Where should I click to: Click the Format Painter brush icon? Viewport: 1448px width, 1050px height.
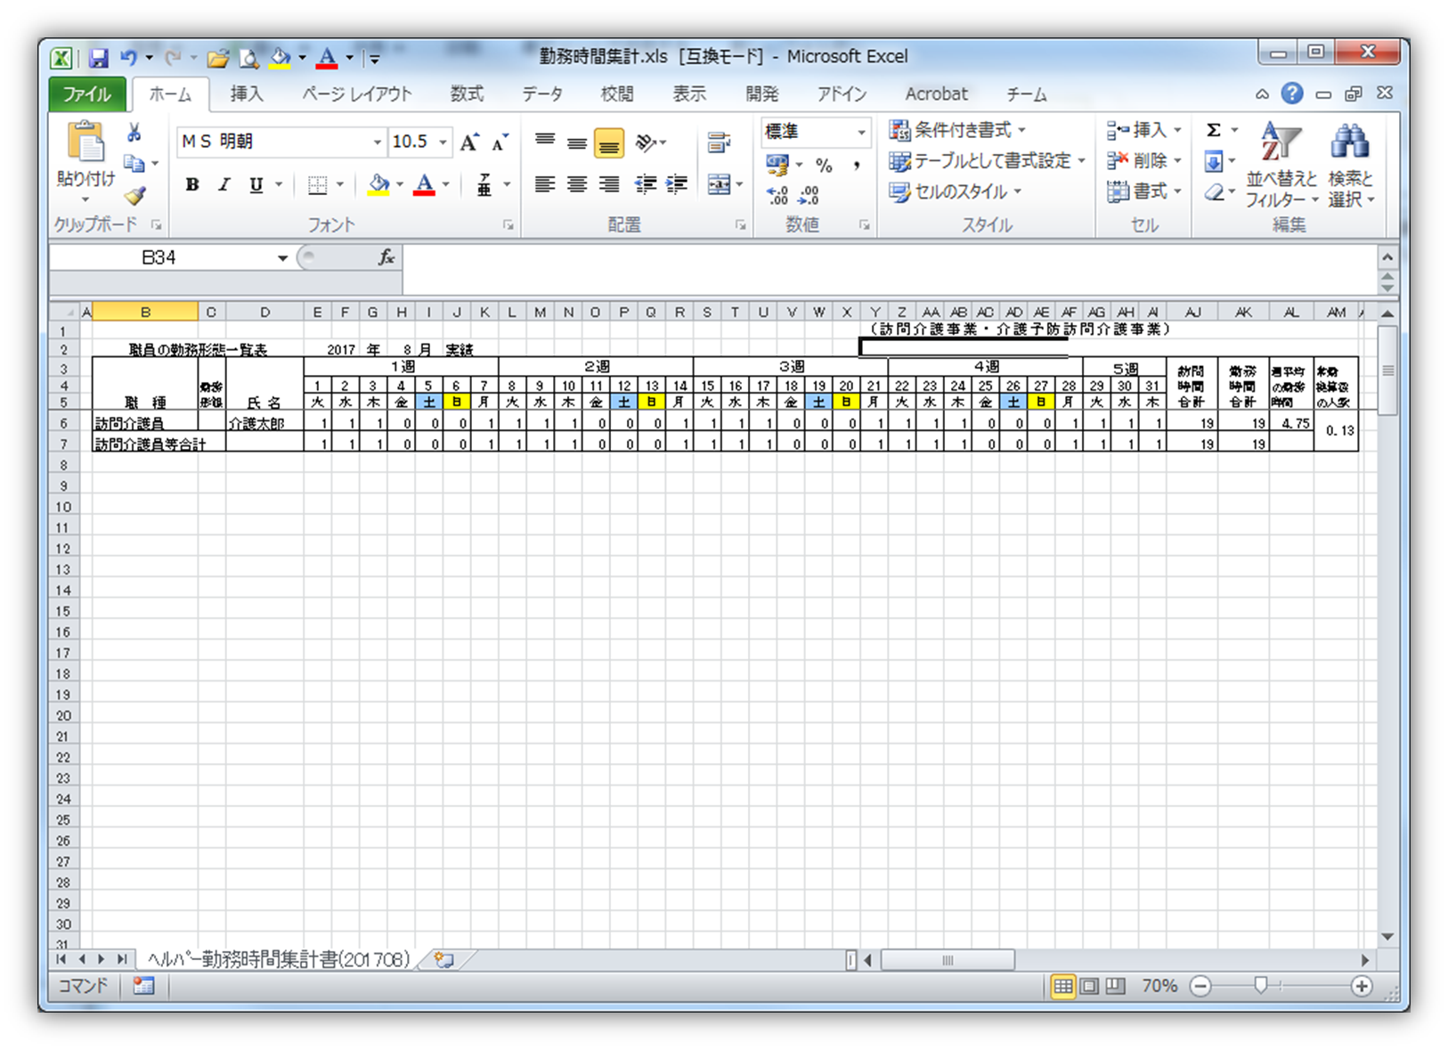[x=134, y=194]
